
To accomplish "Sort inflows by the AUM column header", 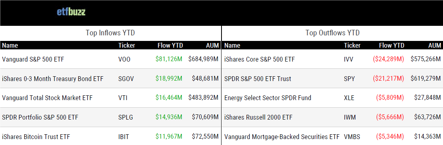I will (x=213, y=46).
